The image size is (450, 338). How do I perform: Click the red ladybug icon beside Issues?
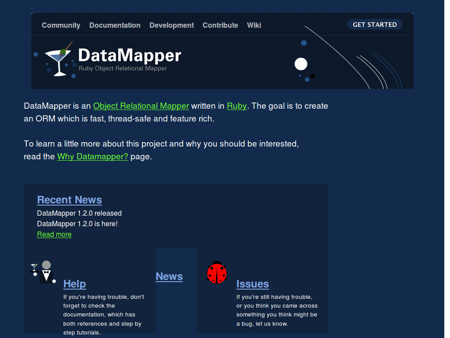(x=217, y=272)
